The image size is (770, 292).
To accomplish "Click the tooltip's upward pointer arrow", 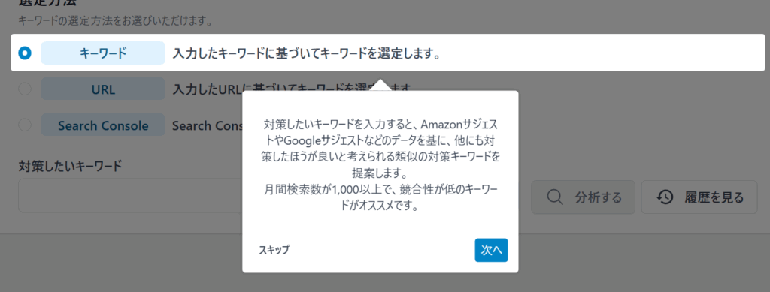I will pos(380,84).
